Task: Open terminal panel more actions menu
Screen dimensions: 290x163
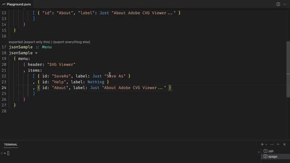Action: tap(272, 144)
